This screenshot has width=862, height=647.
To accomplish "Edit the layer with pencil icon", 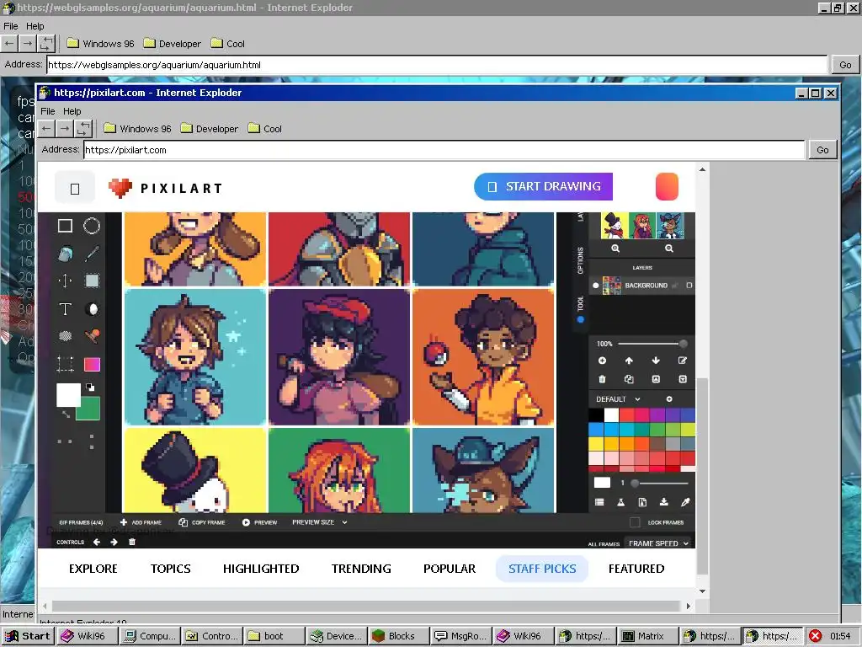I will (x=683, y=361).
